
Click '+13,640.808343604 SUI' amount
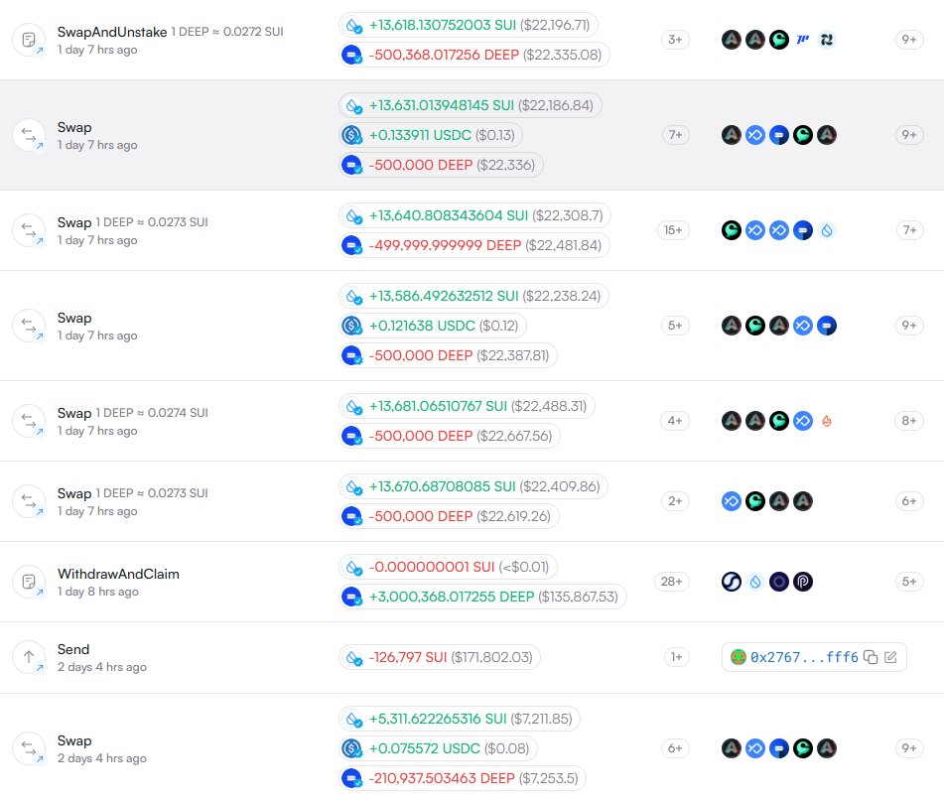(449, 215)
